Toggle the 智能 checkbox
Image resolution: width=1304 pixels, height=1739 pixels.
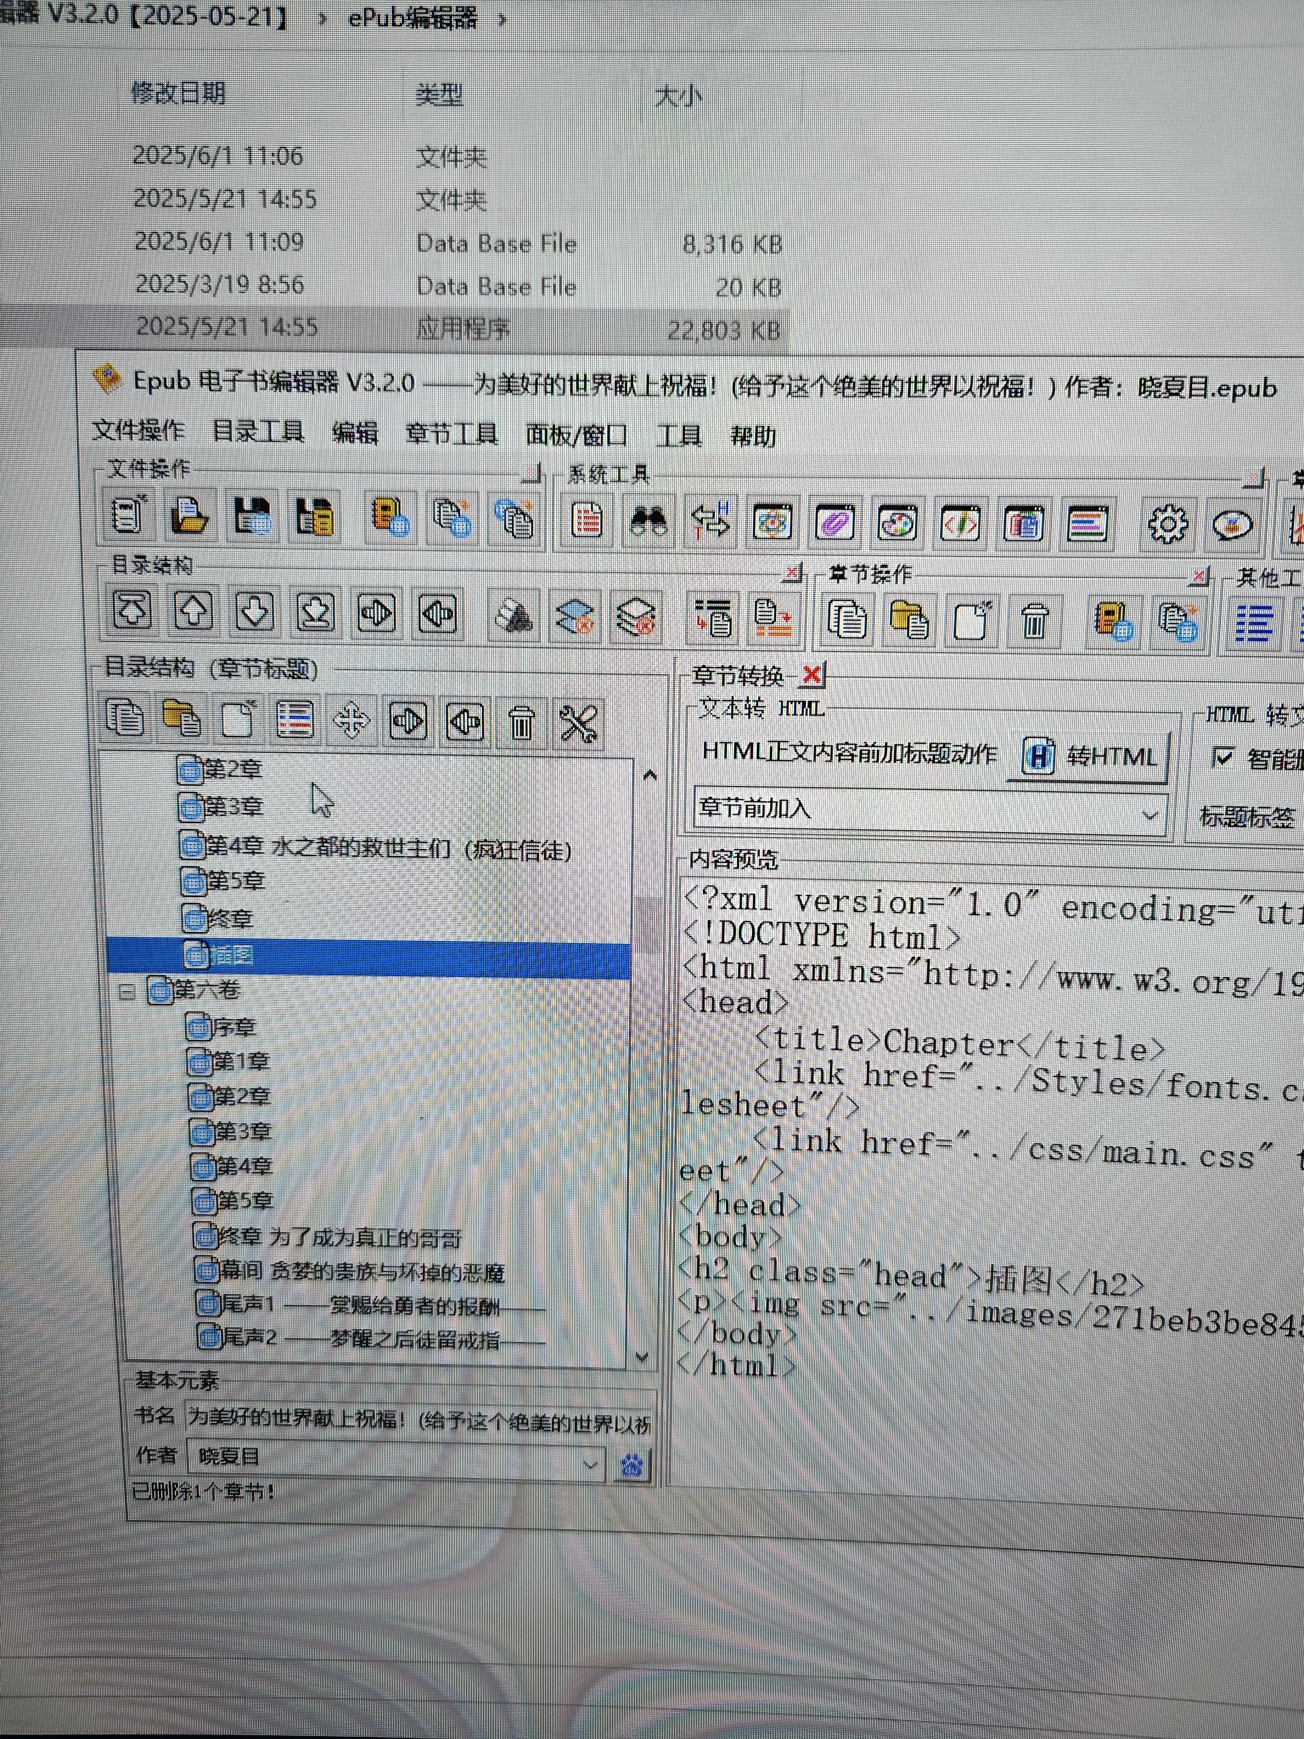click(1222, 757)
